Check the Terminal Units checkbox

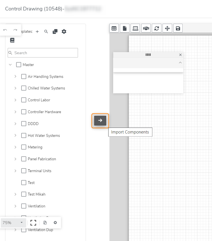click(x=24, y=171)
